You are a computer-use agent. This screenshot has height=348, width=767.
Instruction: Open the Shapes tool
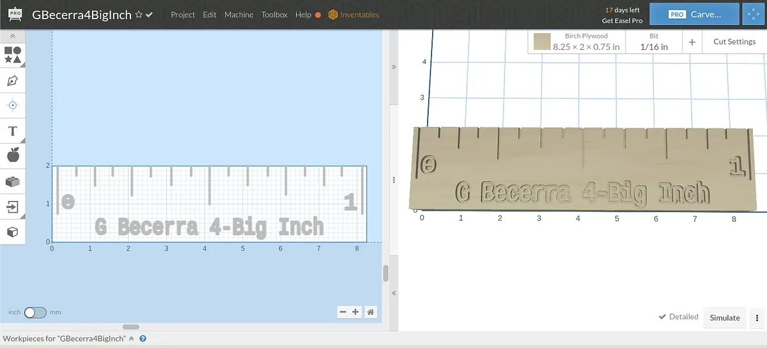point(12,55)
